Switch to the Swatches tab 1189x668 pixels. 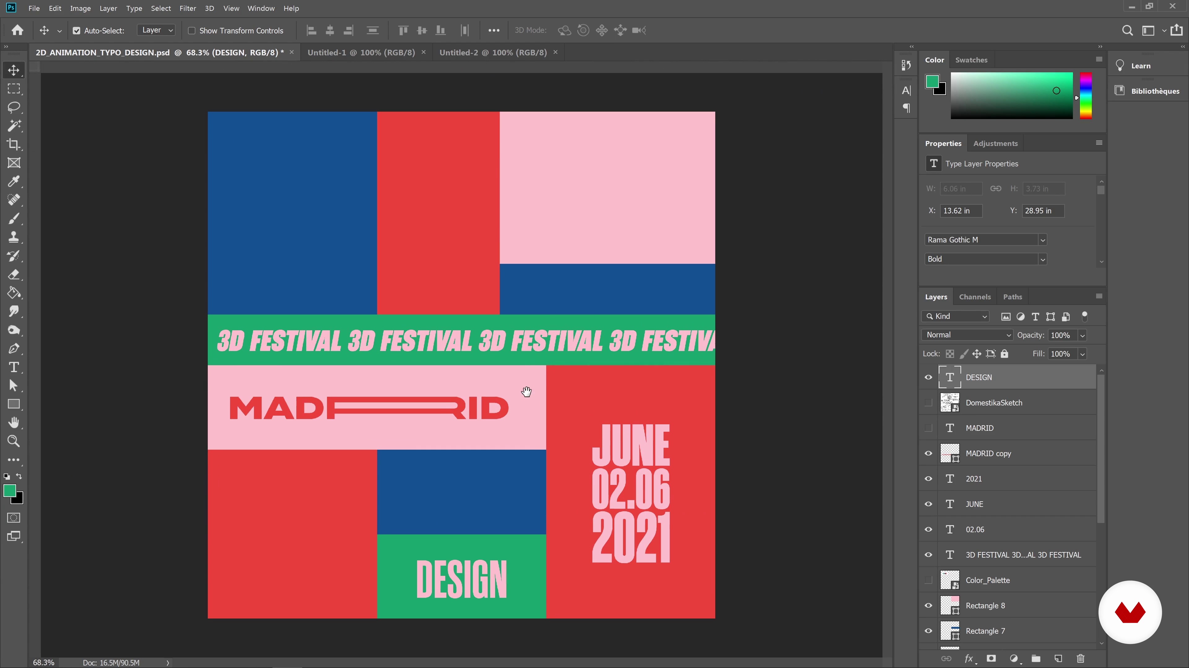[x=971, y=60]
